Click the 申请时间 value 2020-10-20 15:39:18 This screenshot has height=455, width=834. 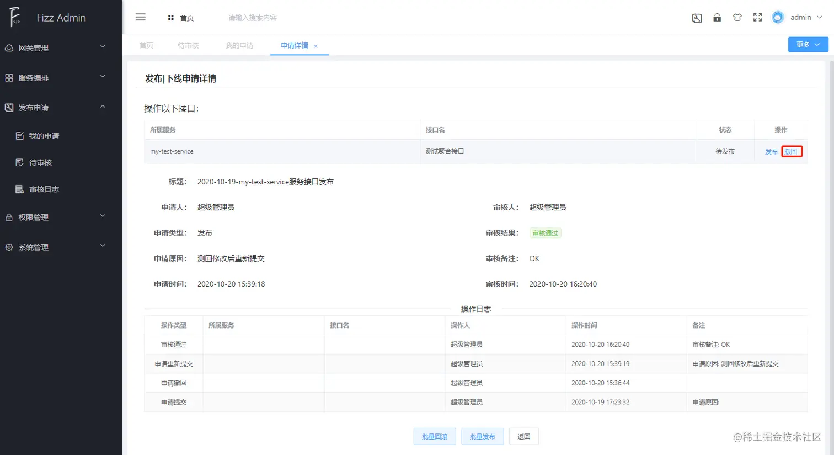[x=231, y=284]
